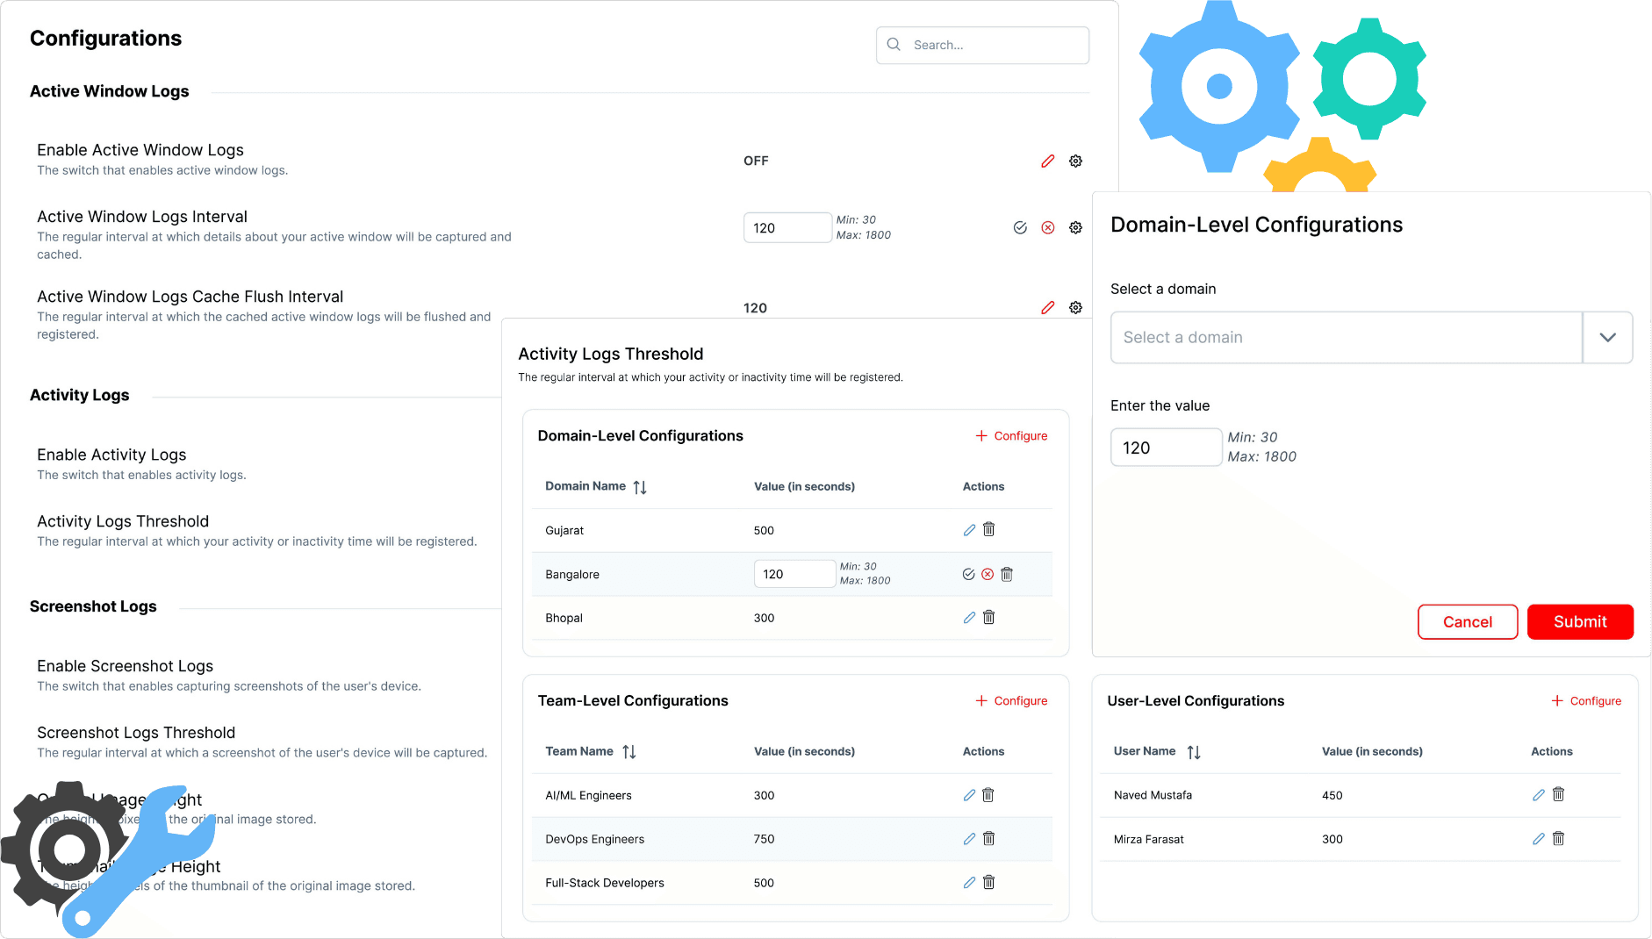1652x939 pixels.
Task: Submit the domain-level configuration
Action: [x=1580, y=622]
